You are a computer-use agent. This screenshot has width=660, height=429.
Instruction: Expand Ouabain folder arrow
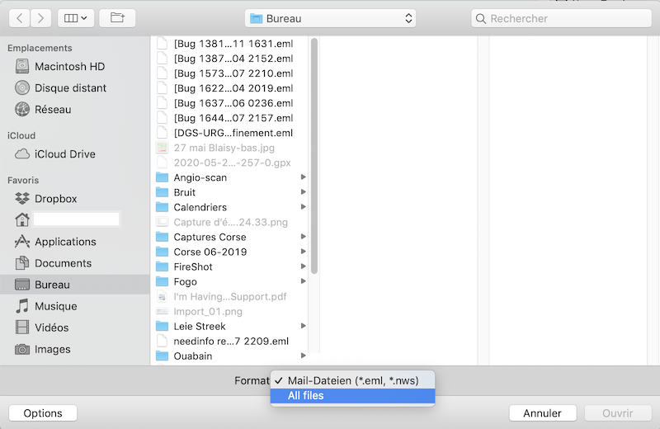tap(303, 356)
